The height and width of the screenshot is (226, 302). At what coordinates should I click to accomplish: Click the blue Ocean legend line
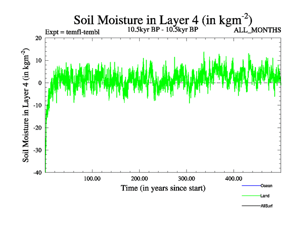tap(251, 186)
